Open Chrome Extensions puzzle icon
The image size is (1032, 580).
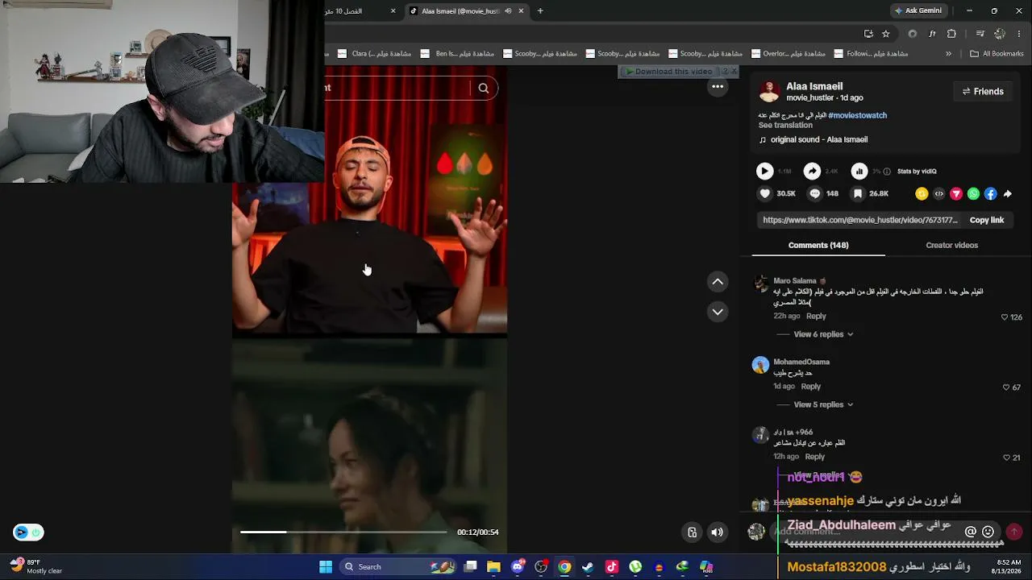click(x=951, y=34)
